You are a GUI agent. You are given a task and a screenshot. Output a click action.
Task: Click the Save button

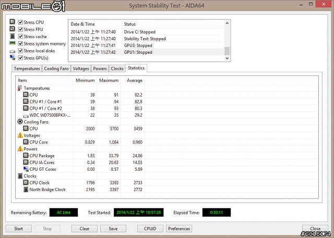pyautogui.click(x=113, y=229)
